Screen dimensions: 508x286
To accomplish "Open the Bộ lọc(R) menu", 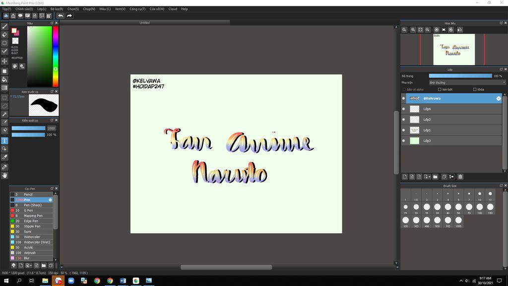I will point(57,9).
